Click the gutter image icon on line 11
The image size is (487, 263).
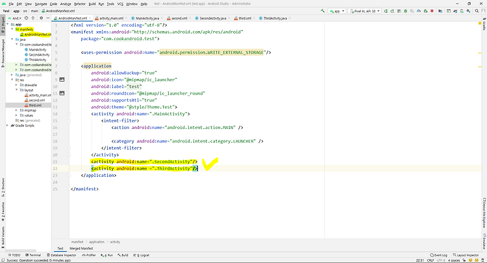tap(62, 93)
